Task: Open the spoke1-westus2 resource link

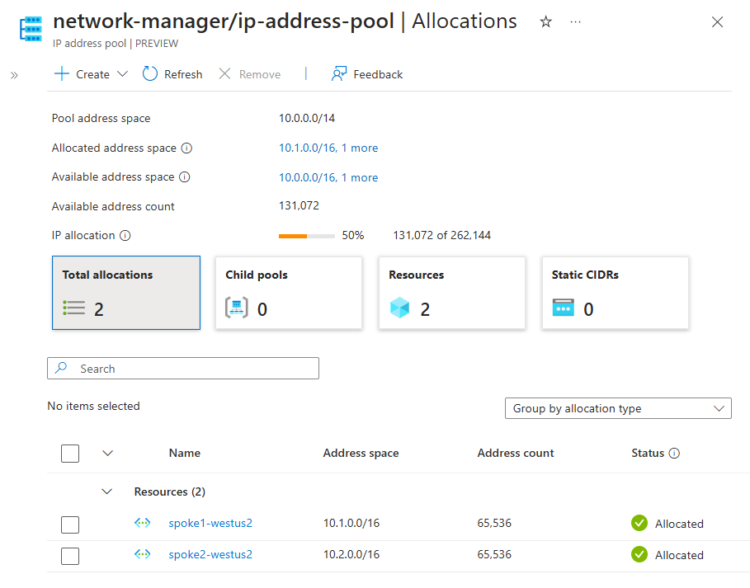Action: [210, 523]
